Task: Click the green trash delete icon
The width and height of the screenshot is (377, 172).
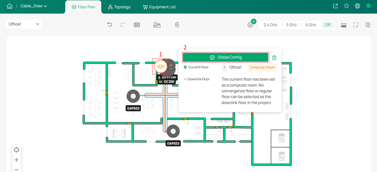Action: [274, 58]
